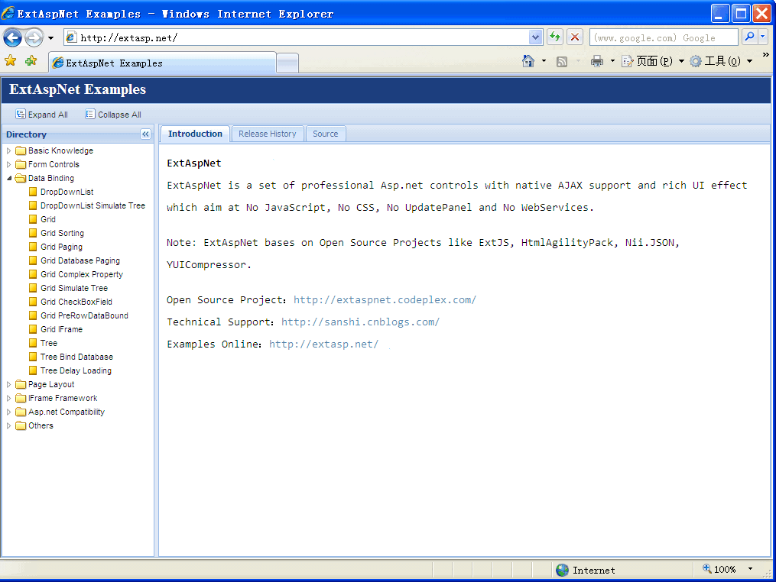Expand the Form Controls folder arrow
The height and width of the screenshot is (582, 776).
point(9,164)
